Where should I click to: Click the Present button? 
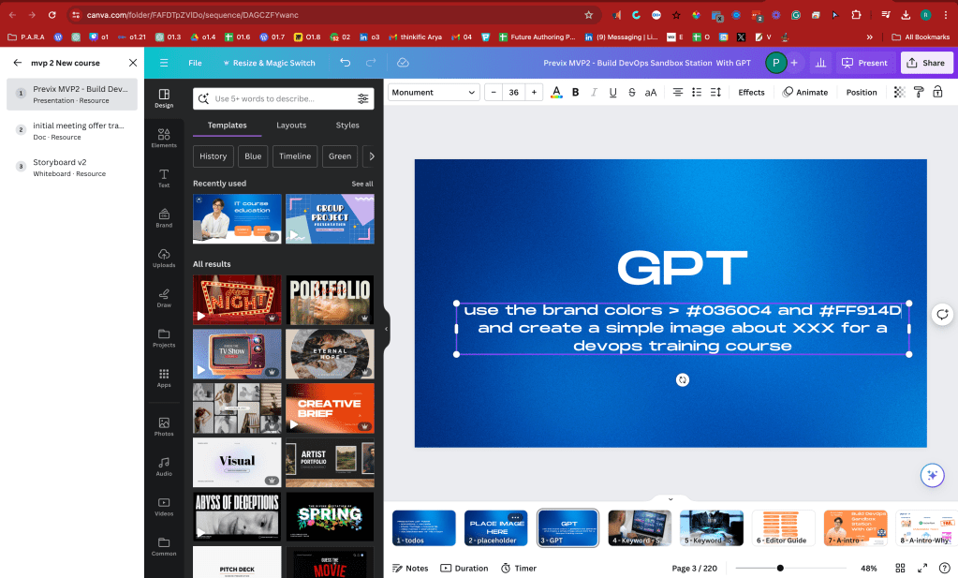[x=864, y=63]
